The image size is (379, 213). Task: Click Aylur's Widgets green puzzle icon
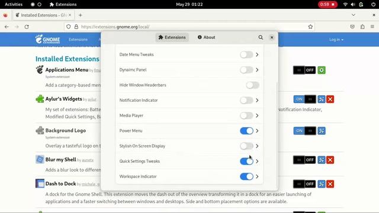tap(40, 99)
